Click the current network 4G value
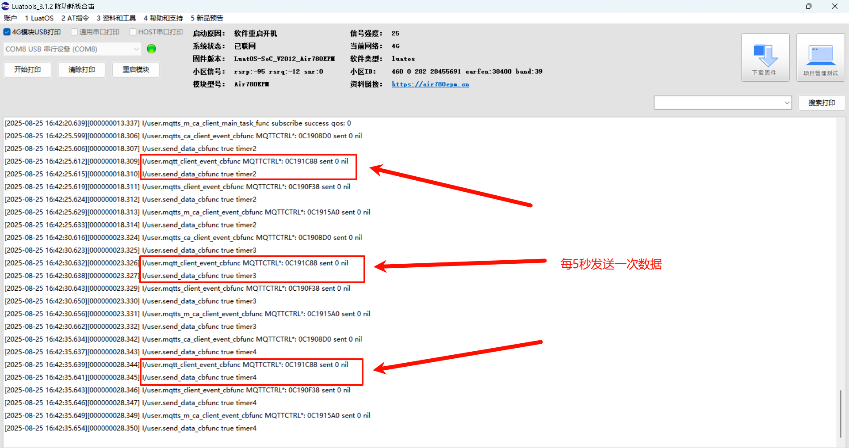 (395, 46)
